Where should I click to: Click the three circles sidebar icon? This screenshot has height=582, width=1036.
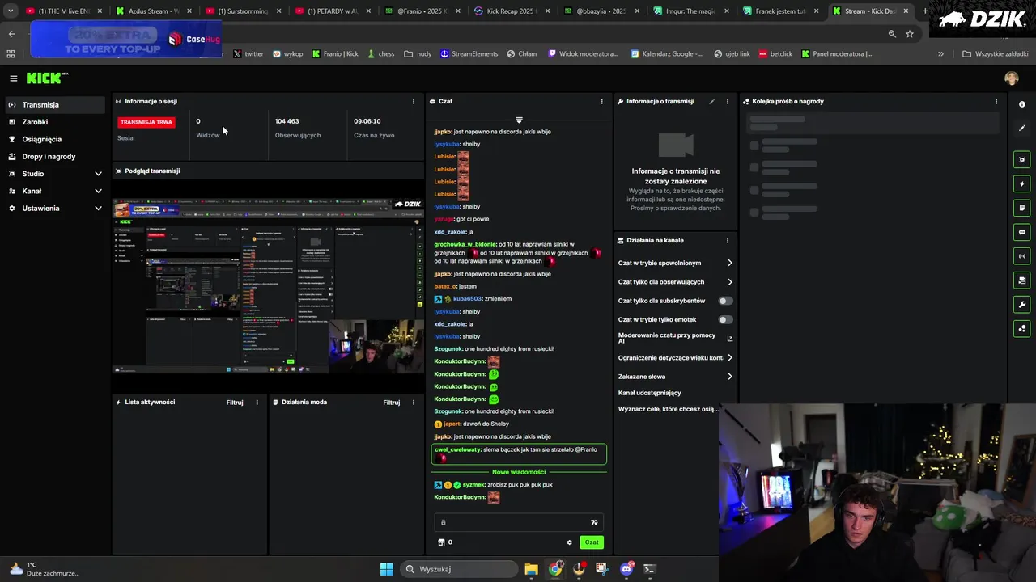[1021, 329]
